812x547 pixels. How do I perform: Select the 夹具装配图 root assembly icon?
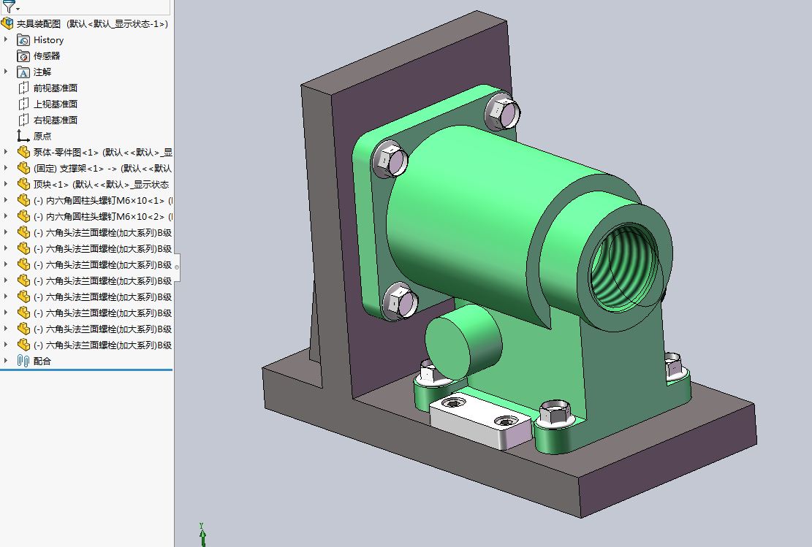pyautogui.click(x=7, y=23)
